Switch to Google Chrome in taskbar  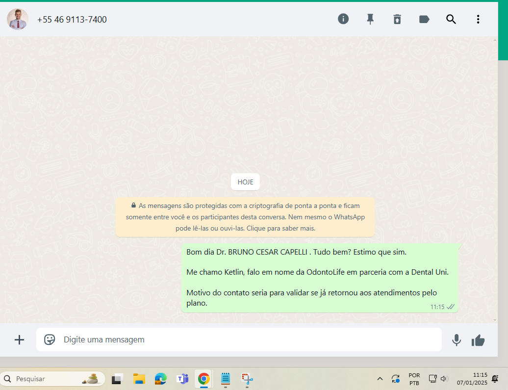[204, 379]
